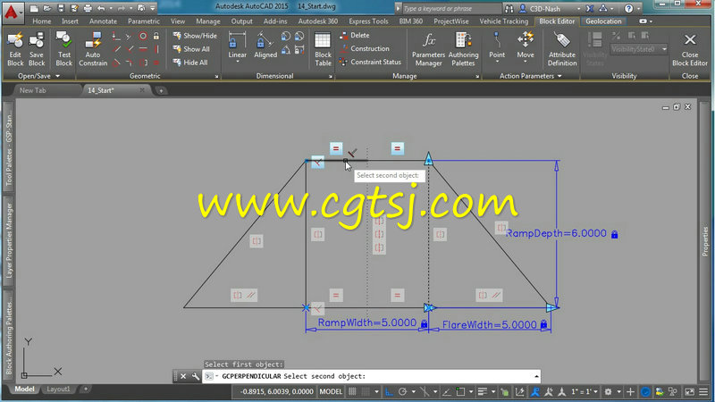Click the Plot printer icon
The height and width of the screenshot is (402, 715).
pos(88,8)
